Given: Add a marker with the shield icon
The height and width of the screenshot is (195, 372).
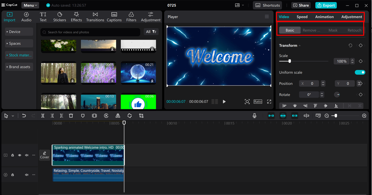Looking at the screenshot, I should [x=83, y=116].
